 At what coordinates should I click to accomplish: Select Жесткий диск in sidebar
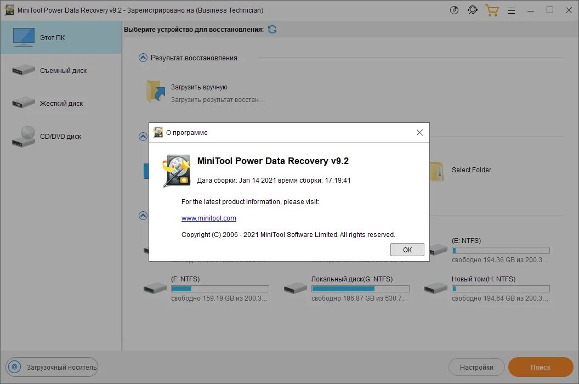point(61,103)
